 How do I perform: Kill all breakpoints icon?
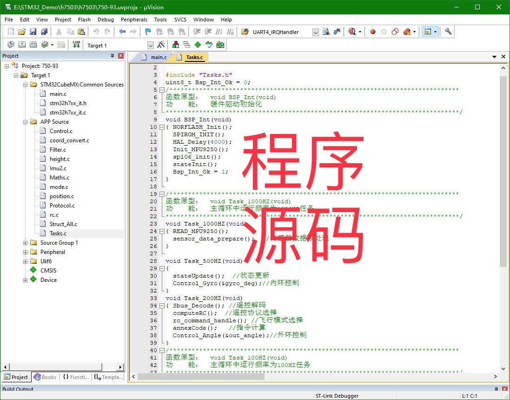[407, 32]
